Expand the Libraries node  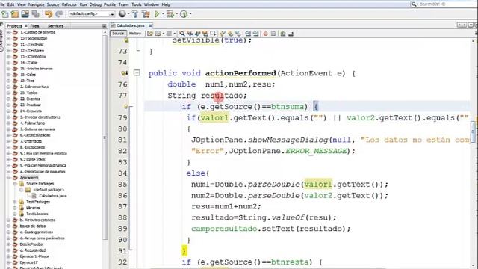pyautogui.click(x=15, y=208)
